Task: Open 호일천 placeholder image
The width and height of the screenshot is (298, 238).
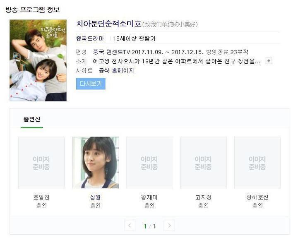Action: pyautogui.click(x=41, y=163)
